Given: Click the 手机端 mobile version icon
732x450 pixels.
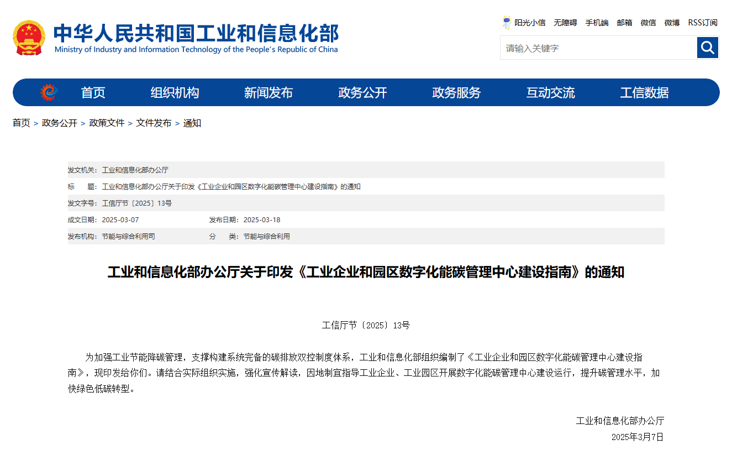Looking at the screenshot, I should (x=597, y=22).
